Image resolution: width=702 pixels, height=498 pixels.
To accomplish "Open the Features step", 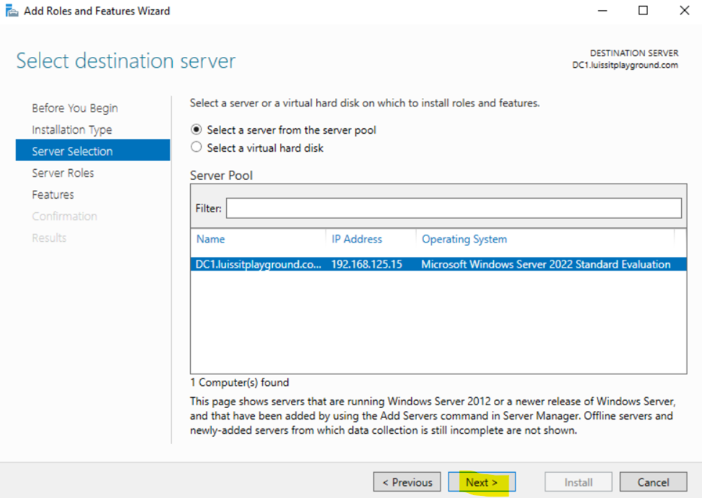I will click(53, 194).
